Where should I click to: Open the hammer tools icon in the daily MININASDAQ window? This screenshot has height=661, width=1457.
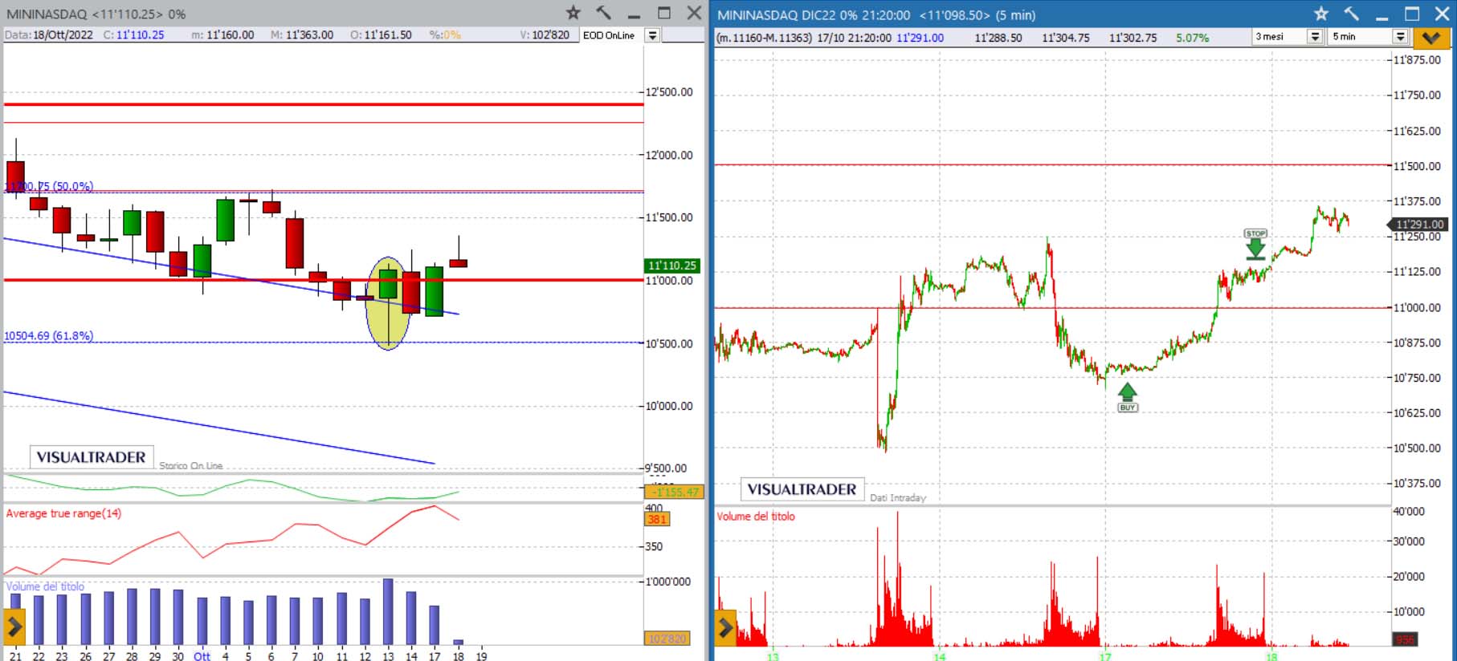[603, 13]
